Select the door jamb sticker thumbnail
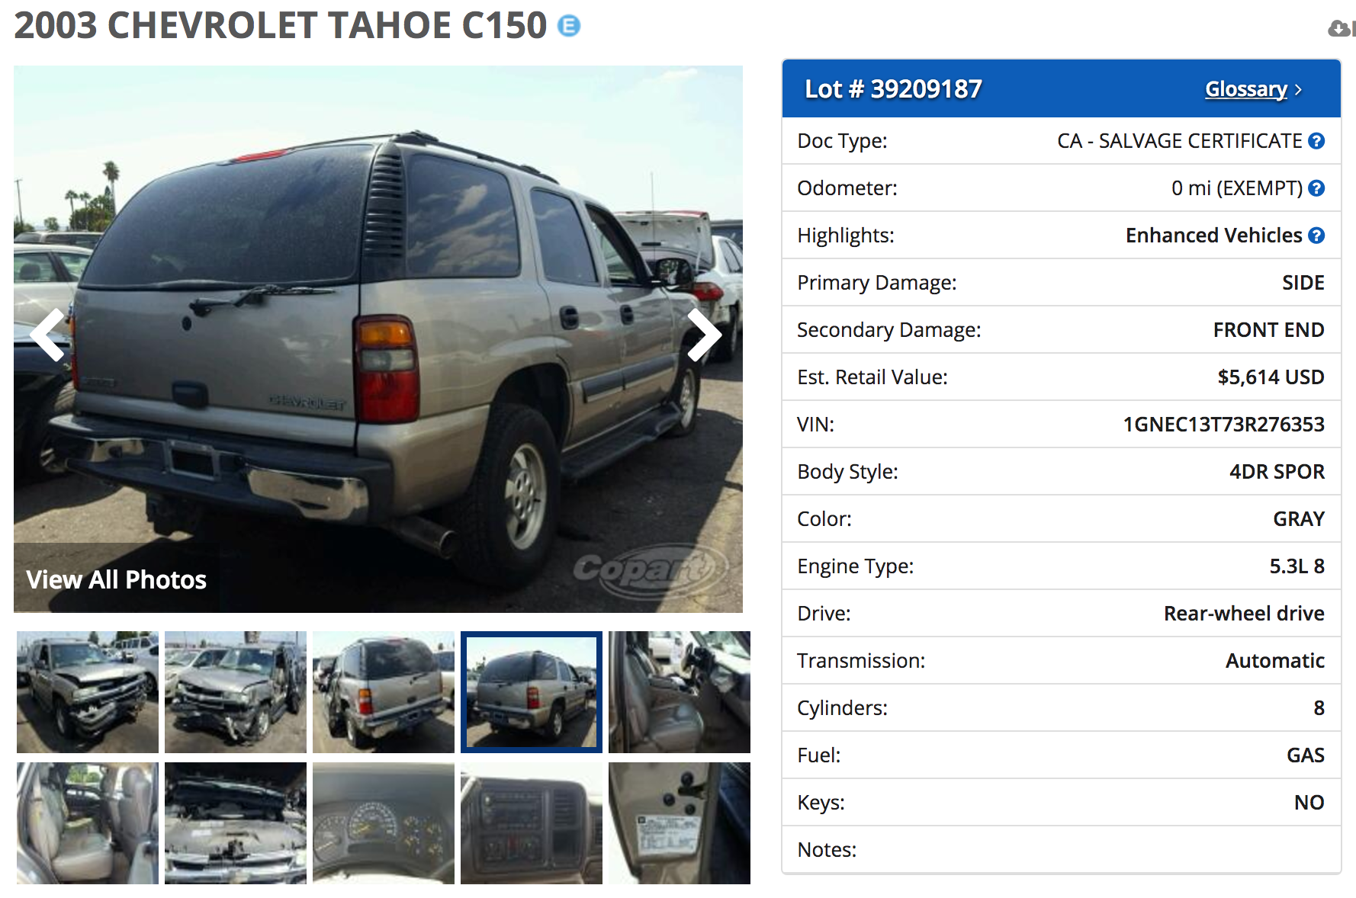Image resolution: width=1356 pixels, height=898 pixels. (x=680, y=823)
